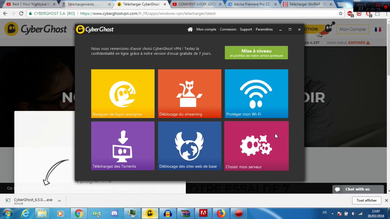Click Tout afficher in downloads bar
The height and width of the screenshot is (219, 390).
click(367, 200)
